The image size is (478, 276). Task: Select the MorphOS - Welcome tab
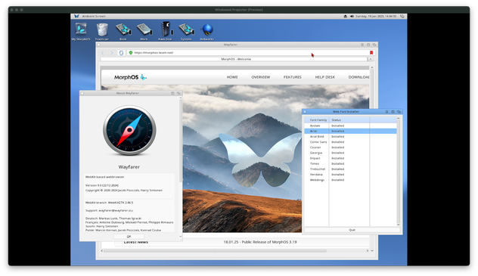(x=234, y=59)
